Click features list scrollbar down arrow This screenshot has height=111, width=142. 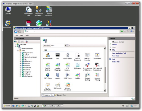105,90
